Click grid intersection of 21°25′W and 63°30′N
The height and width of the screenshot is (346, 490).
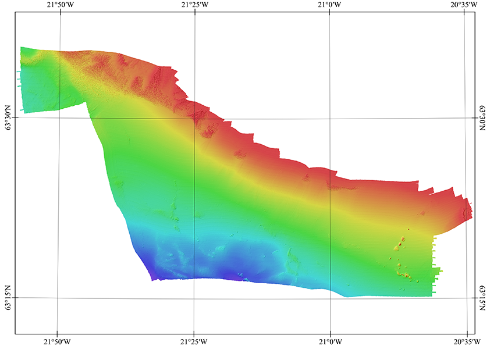194,118
